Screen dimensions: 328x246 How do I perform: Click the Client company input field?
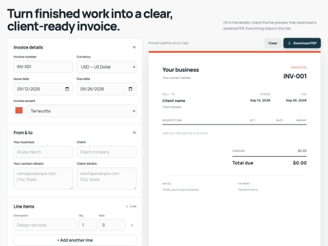pos(106,152)
